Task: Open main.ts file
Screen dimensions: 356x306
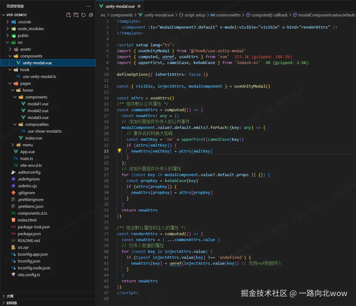Action: click(x=48, y=158)
